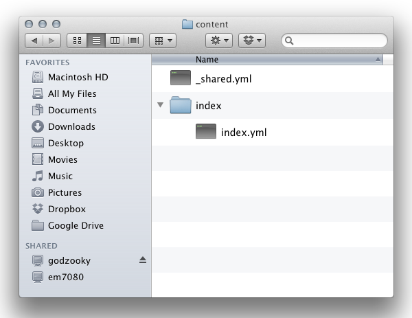This screenshot has height=318, width=412.
Task: Minimize the content window
Action: coord(43,24)
